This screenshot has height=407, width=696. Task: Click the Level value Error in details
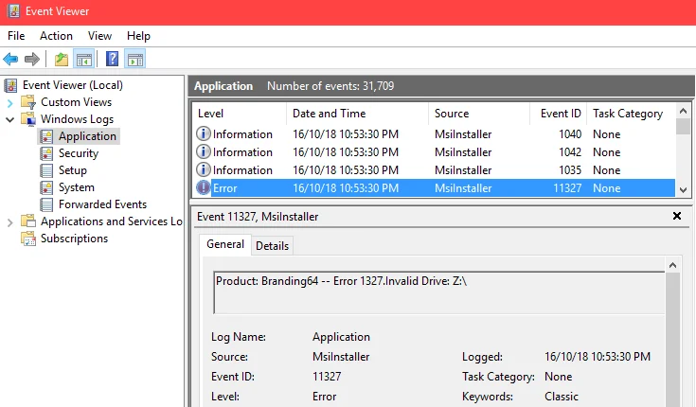point(324,397)
